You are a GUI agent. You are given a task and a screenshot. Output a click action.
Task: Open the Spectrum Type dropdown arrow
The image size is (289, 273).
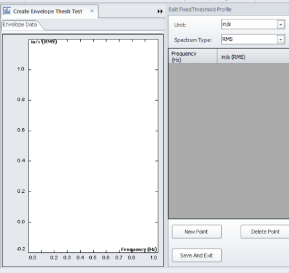[281, 39]
